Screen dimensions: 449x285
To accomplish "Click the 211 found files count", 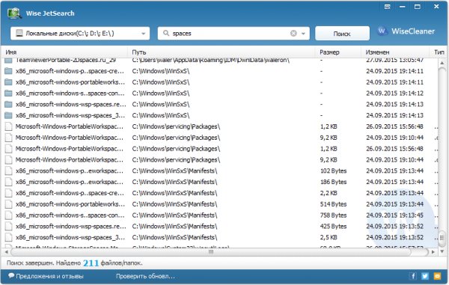I will coord(91,263).
